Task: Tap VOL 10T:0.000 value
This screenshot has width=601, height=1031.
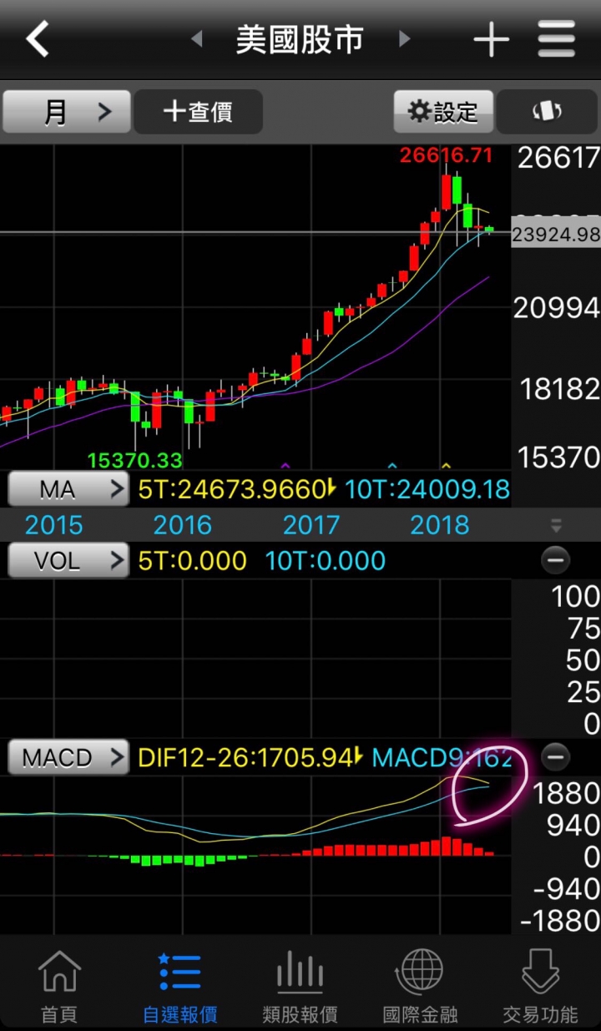Action: click(326, 560)
